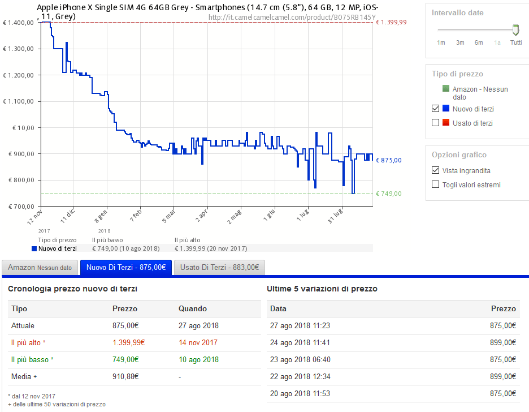Image resolution: width=529 pixels, height=412 pixels.
Task: Choose the Tutti date range option
Action: click(516, 42)
